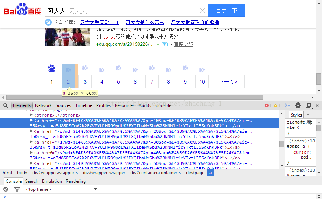Image resolution: width=322 pixels, height=199 pixels.
Task: Click the yellow warning count indicator
Action: pos(277,105)
